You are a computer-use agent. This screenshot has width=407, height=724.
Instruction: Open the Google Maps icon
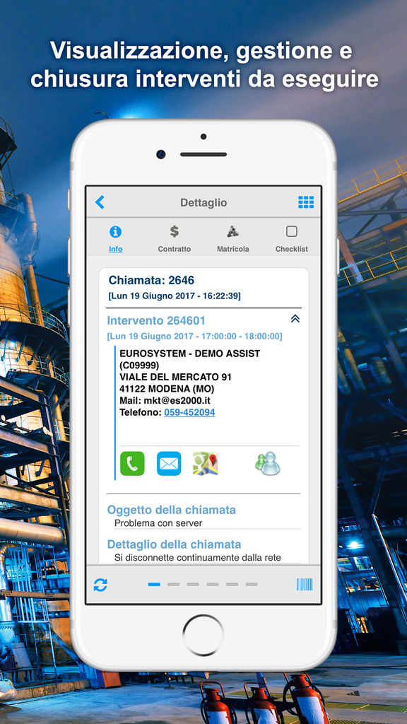pos(206,463)
